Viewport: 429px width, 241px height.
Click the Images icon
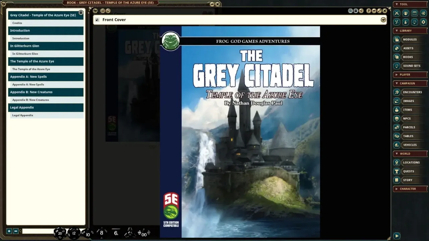(x=397, y=101)
